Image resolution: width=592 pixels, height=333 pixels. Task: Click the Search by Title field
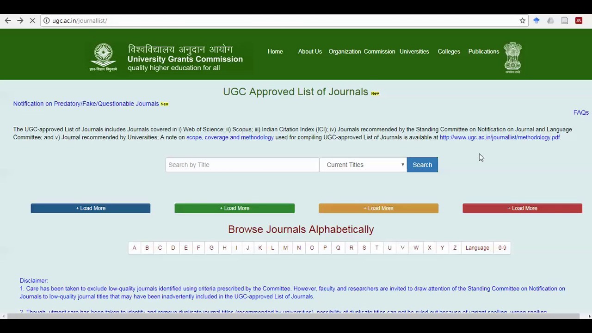pyautogui.click(x=242, y=165)
